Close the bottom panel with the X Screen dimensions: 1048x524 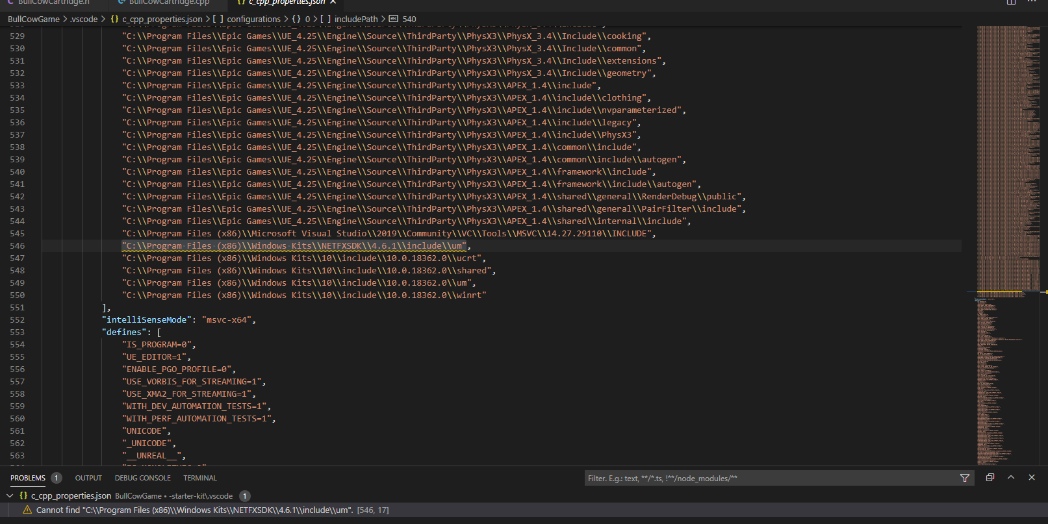pos(1032,477)
